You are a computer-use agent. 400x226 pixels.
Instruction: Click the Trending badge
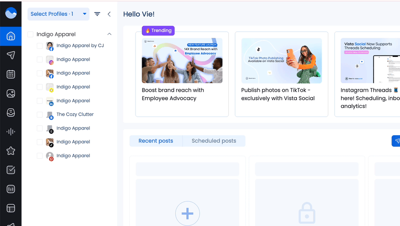158,31
